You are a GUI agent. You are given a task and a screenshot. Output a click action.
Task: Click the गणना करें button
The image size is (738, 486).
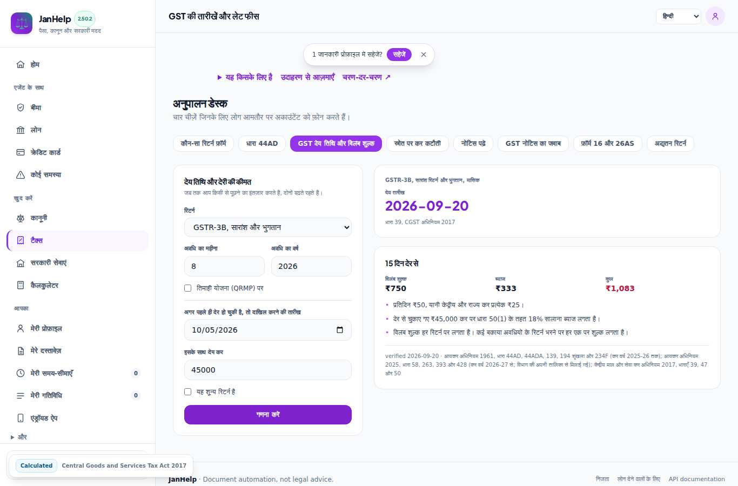click(x=268, y=415)
